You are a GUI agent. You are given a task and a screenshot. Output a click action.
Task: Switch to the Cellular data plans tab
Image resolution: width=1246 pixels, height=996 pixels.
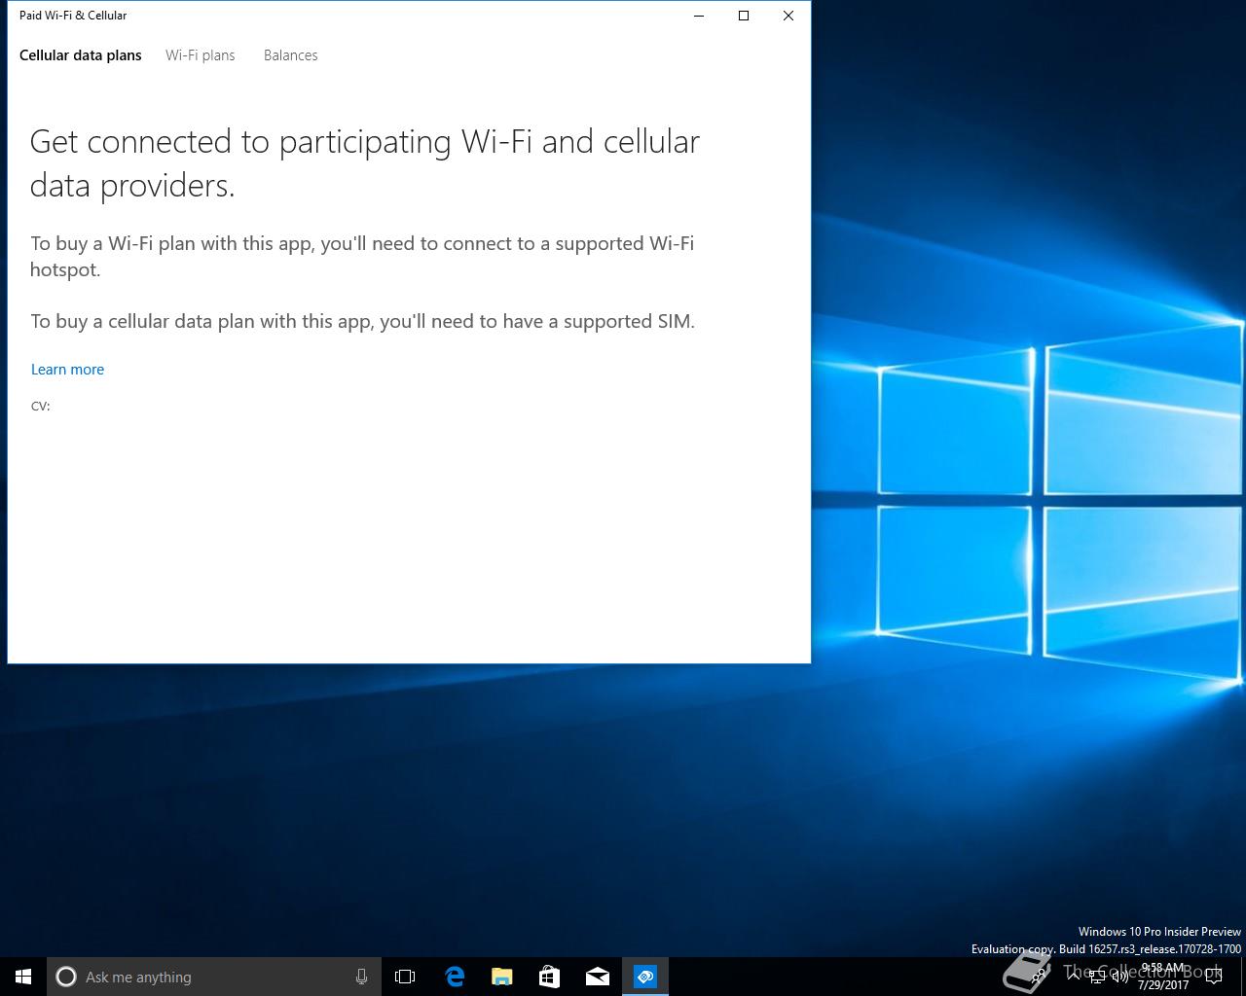tap(81, 55)
